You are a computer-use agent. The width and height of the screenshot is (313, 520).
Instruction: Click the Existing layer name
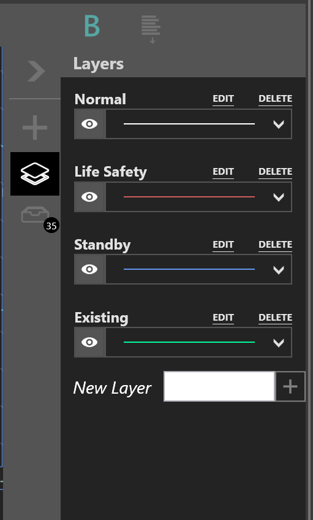[x=101, y=318]
